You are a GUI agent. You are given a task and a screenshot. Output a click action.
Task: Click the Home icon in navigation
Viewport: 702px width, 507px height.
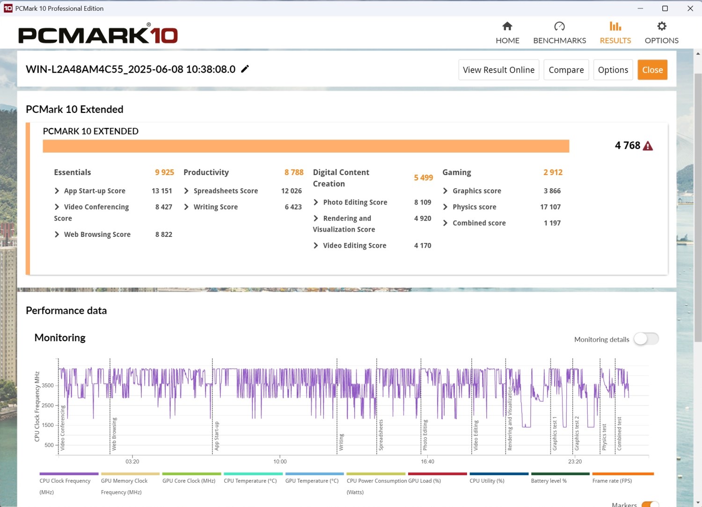tap(507, 26)
